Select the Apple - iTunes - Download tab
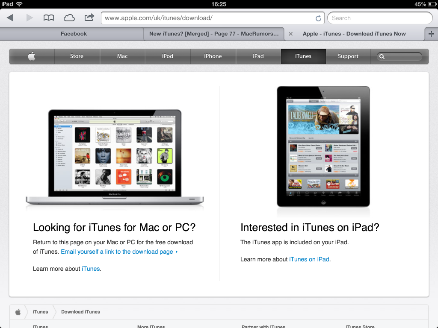The width and height of the screenshot is (438, 328). pos(354,34)
